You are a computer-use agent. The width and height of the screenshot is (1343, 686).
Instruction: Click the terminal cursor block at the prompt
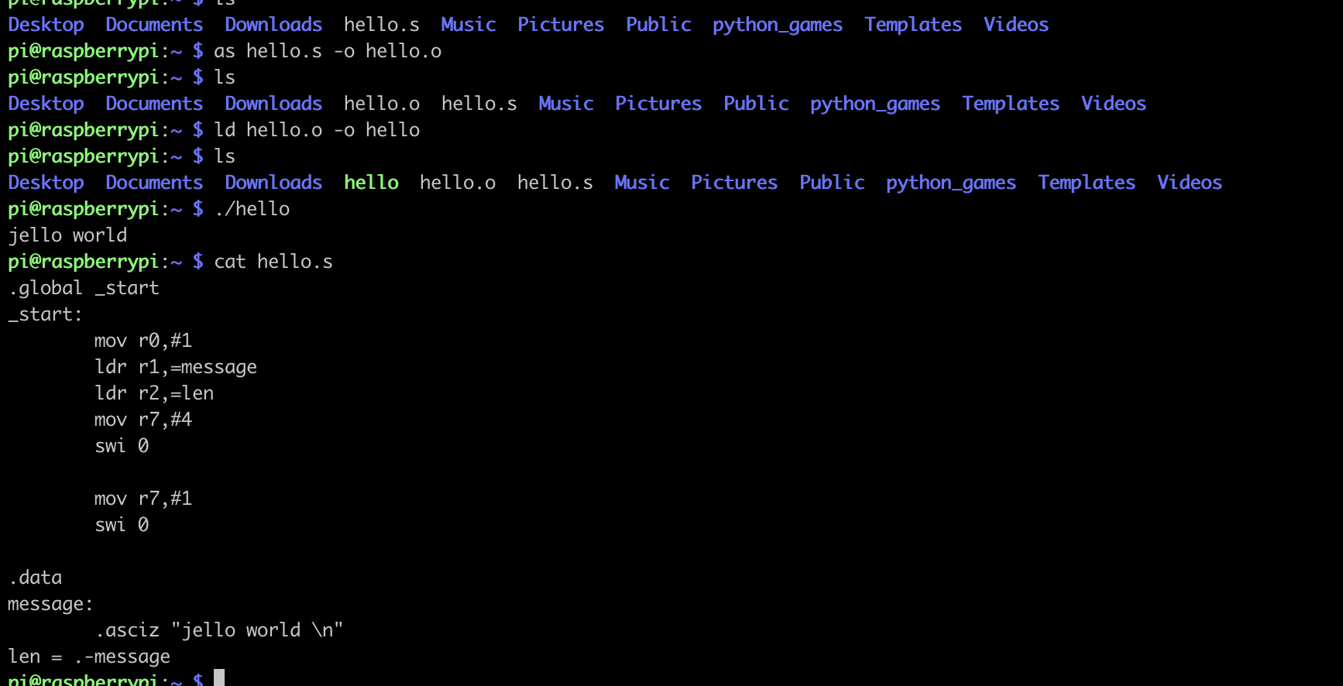tap(219, 678)
